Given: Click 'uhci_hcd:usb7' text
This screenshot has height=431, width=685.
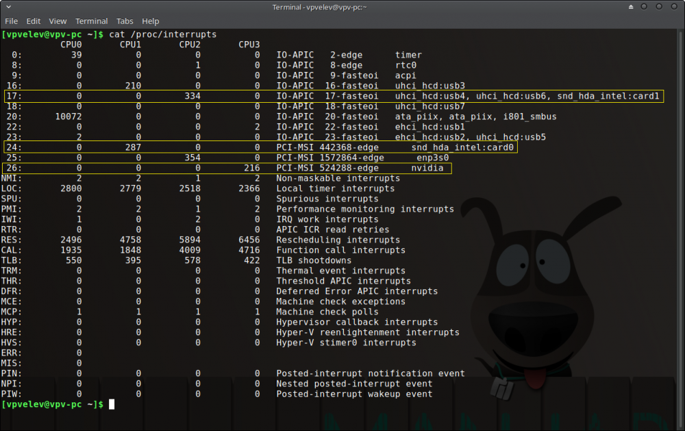Looking at the screenshot, I should pyautogui.click(x=430, y=106).
